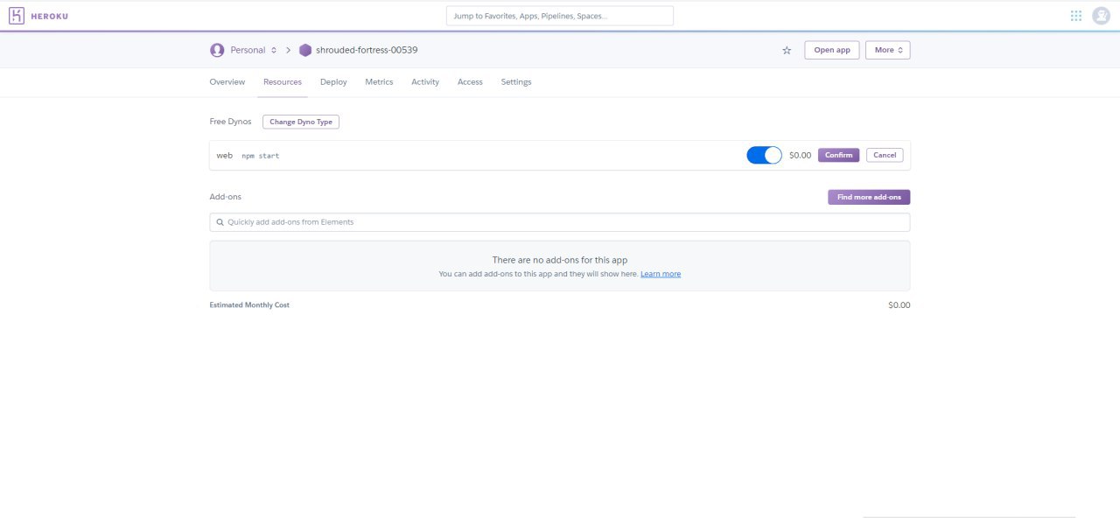Click the Personal account avatar icon

(217, 50)
